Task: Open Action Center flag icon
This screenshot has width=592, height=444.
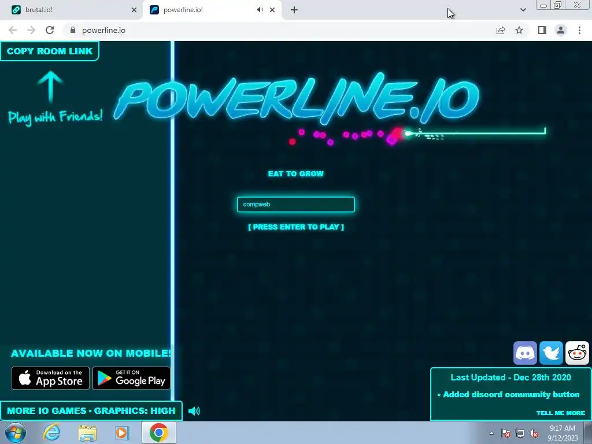Action: click(506, 433)
